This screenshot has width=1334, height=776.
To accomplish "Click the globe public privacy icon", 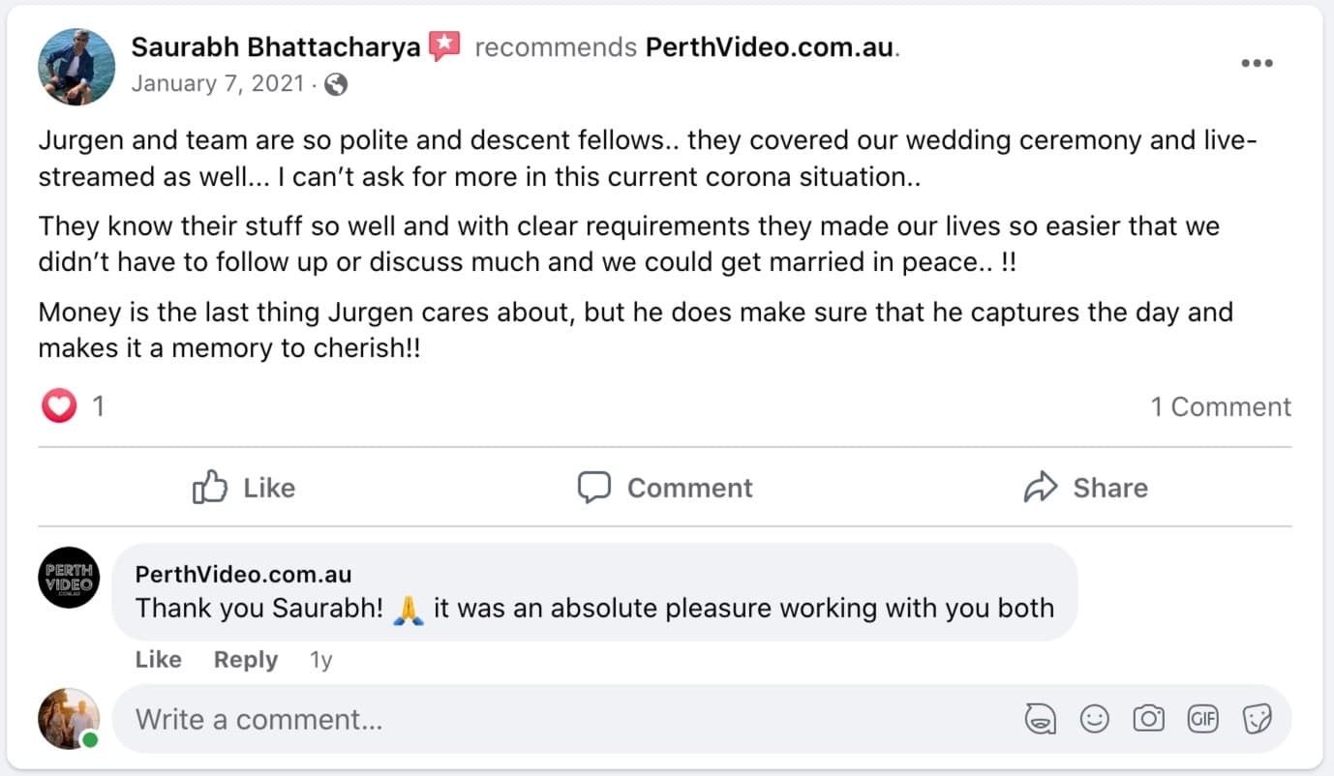I will 336,85.
